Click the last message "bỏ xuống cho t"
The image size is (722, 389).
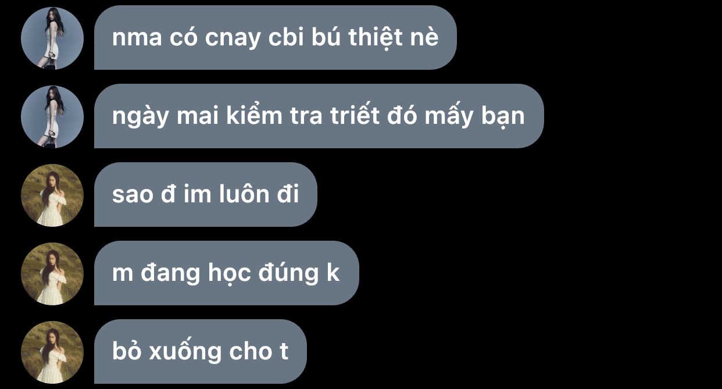coord(201,352)
